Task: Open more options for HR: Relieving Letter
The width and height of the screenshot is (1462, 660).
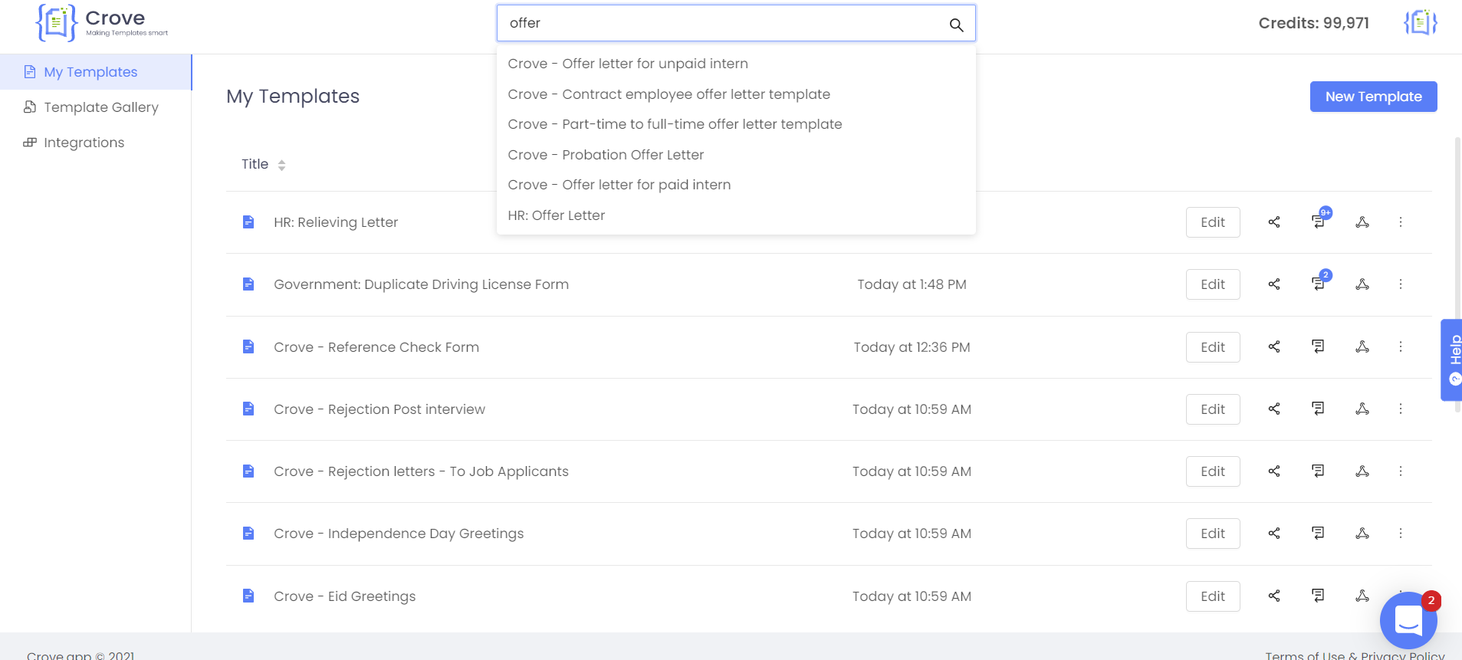Action: (1401, 222)
